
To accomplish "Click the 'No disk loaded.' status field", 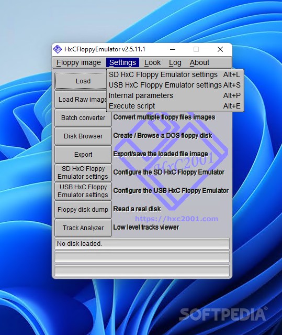I will [x=142, y=244].
